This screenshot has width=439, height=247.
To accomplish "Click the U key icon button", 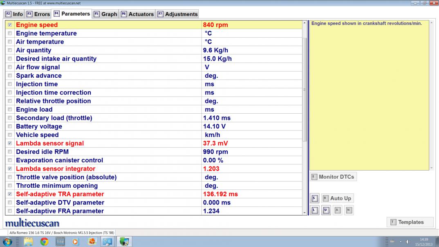I will click(326, 211).
